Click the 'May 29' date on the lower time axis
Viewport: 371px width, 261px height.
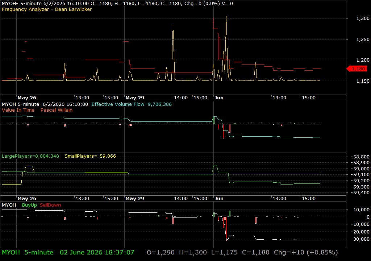135,199
